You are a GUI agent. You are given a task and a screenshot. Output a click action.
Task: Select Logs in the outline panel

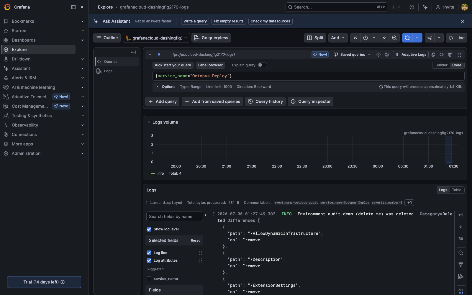pos(117,71)
